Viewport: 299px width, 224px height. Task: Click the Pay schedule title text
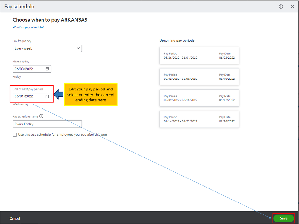[19, 7]
